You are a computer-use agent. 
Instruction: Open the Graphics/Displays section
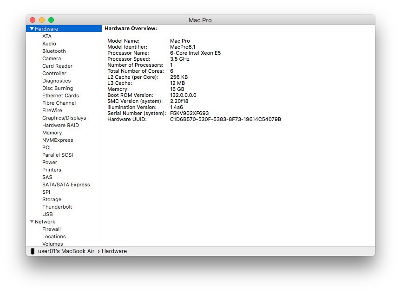(x=64, y=118)
